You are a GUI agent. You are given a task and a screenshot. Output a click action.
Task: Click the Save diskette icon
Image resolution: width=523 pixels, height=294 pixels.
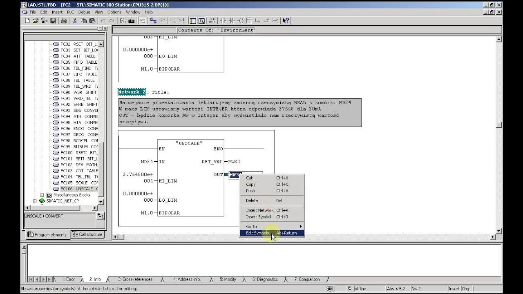(53, 21)
